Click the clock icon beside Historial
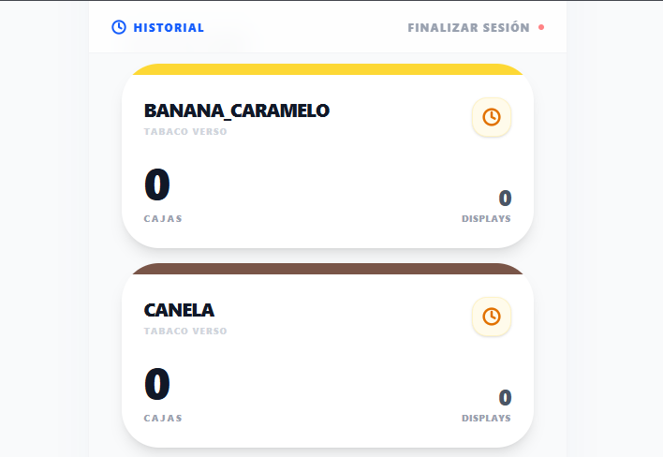Screen dimensions: 663x457 (119, 27)
